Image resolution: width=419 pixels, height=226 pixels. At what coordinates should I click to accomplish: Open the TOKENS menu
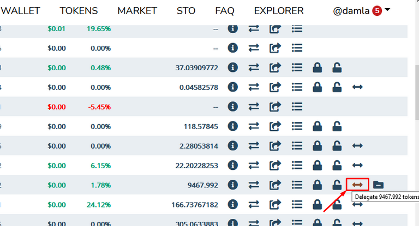coord(79,11)
